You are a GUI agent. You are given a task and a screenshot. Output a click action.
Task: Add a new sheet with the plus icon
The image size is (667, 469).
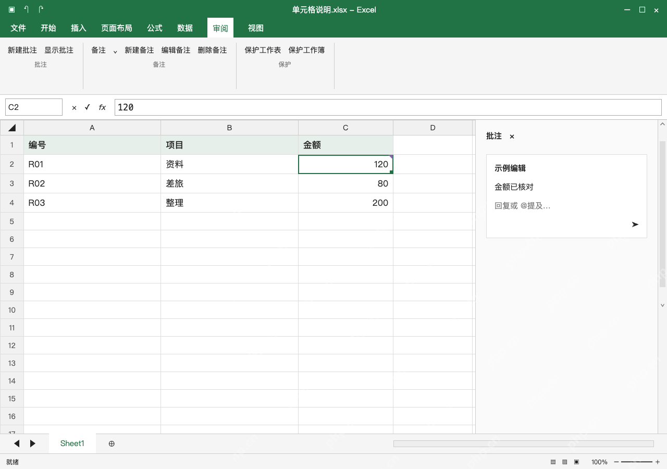112,443
